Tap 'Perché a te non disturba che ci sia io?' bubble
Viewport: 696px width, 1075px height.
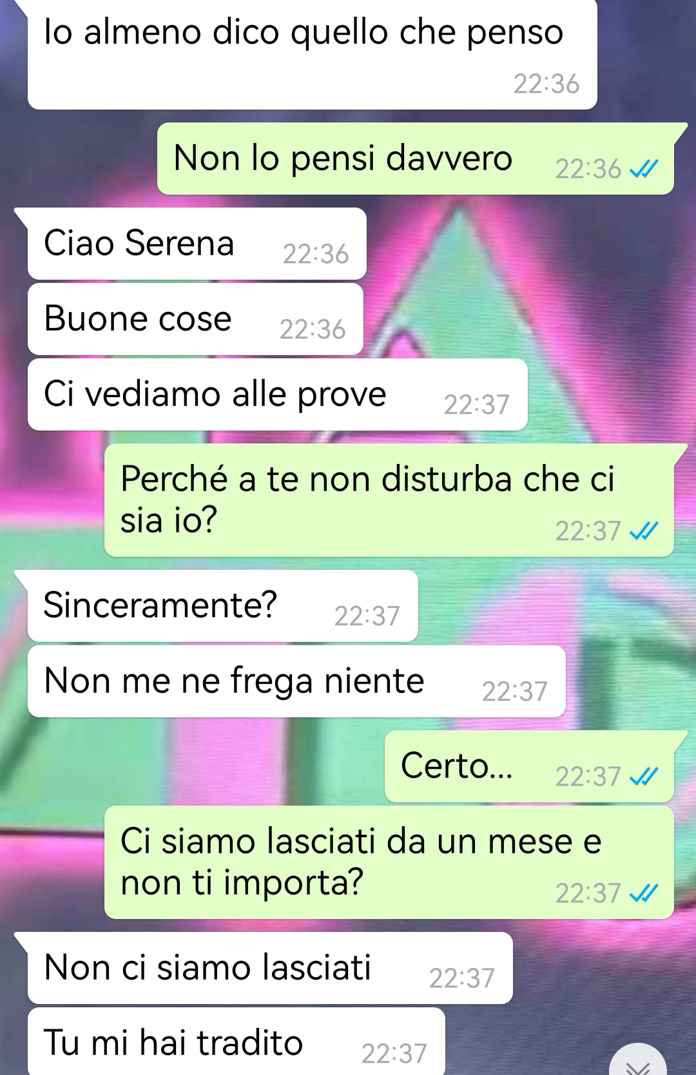389,500
